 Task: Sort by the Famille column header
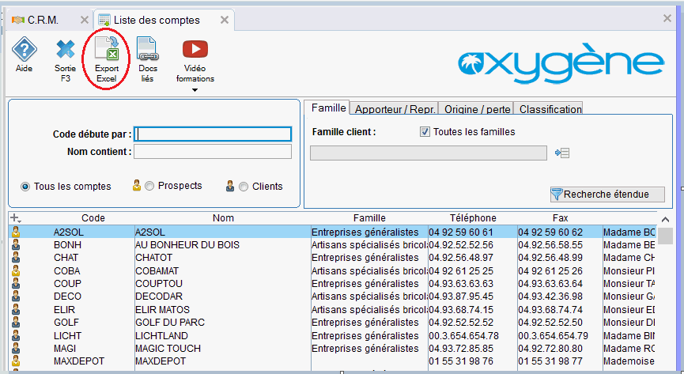(x=369, y=217)
